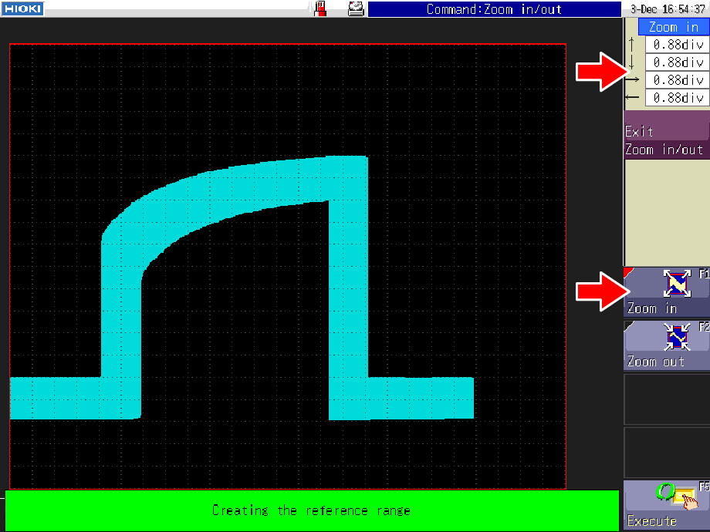The image size is (710, 532).
Task: Click the empty F3 function key slot
Action: (x=666, y=399)
